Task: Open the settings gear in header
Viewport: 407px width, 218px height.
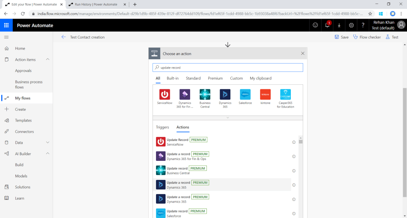Action: click(x=351, y=25)
